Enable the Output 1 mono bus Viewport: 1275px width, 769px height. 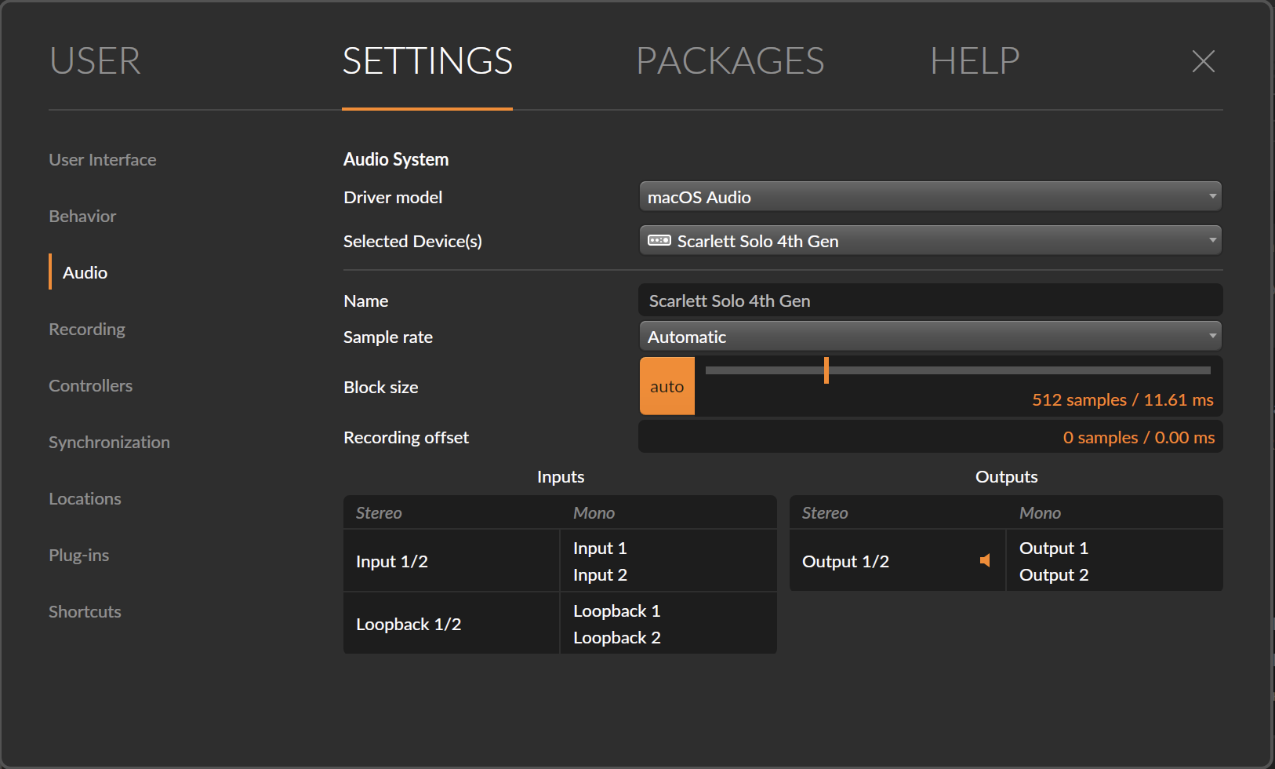pos(1053,548)
